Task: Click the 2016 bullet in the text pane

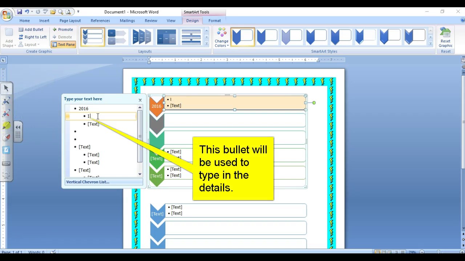Action: point(83,108)
